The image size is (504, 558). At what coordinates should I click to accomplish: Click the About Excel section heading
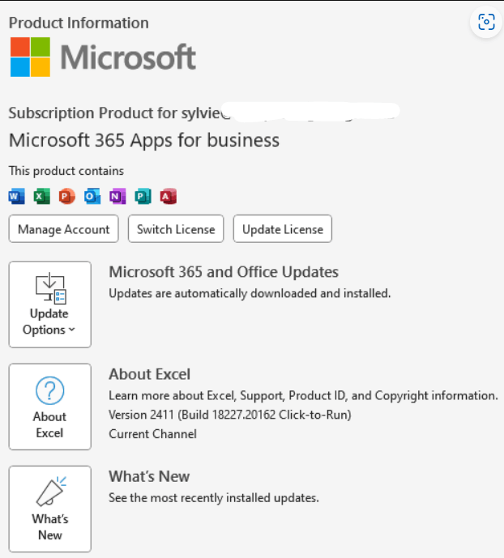pos(149,374)
